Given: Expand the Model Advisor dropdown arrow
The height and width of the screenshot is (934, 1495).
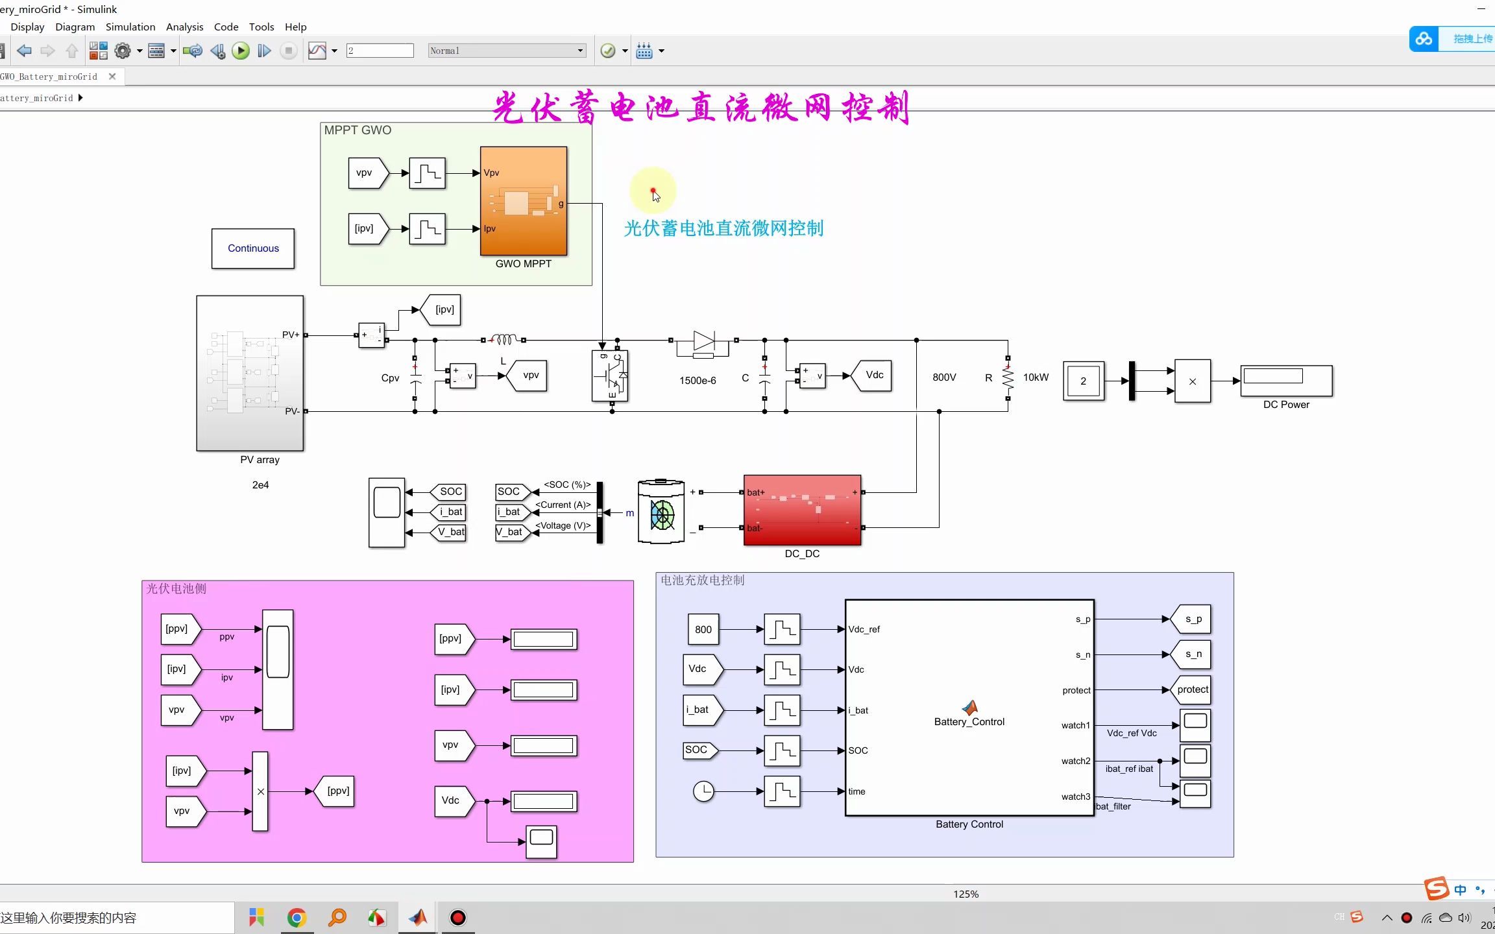Looking at the screenshot, I should tap(625, 51).
